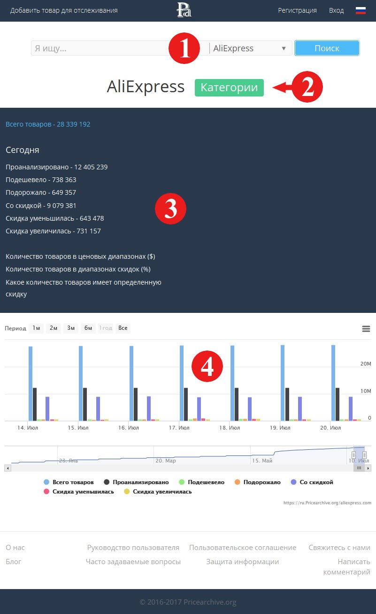Open the Вход login link
376x614 pixels.
pos(336,10)
